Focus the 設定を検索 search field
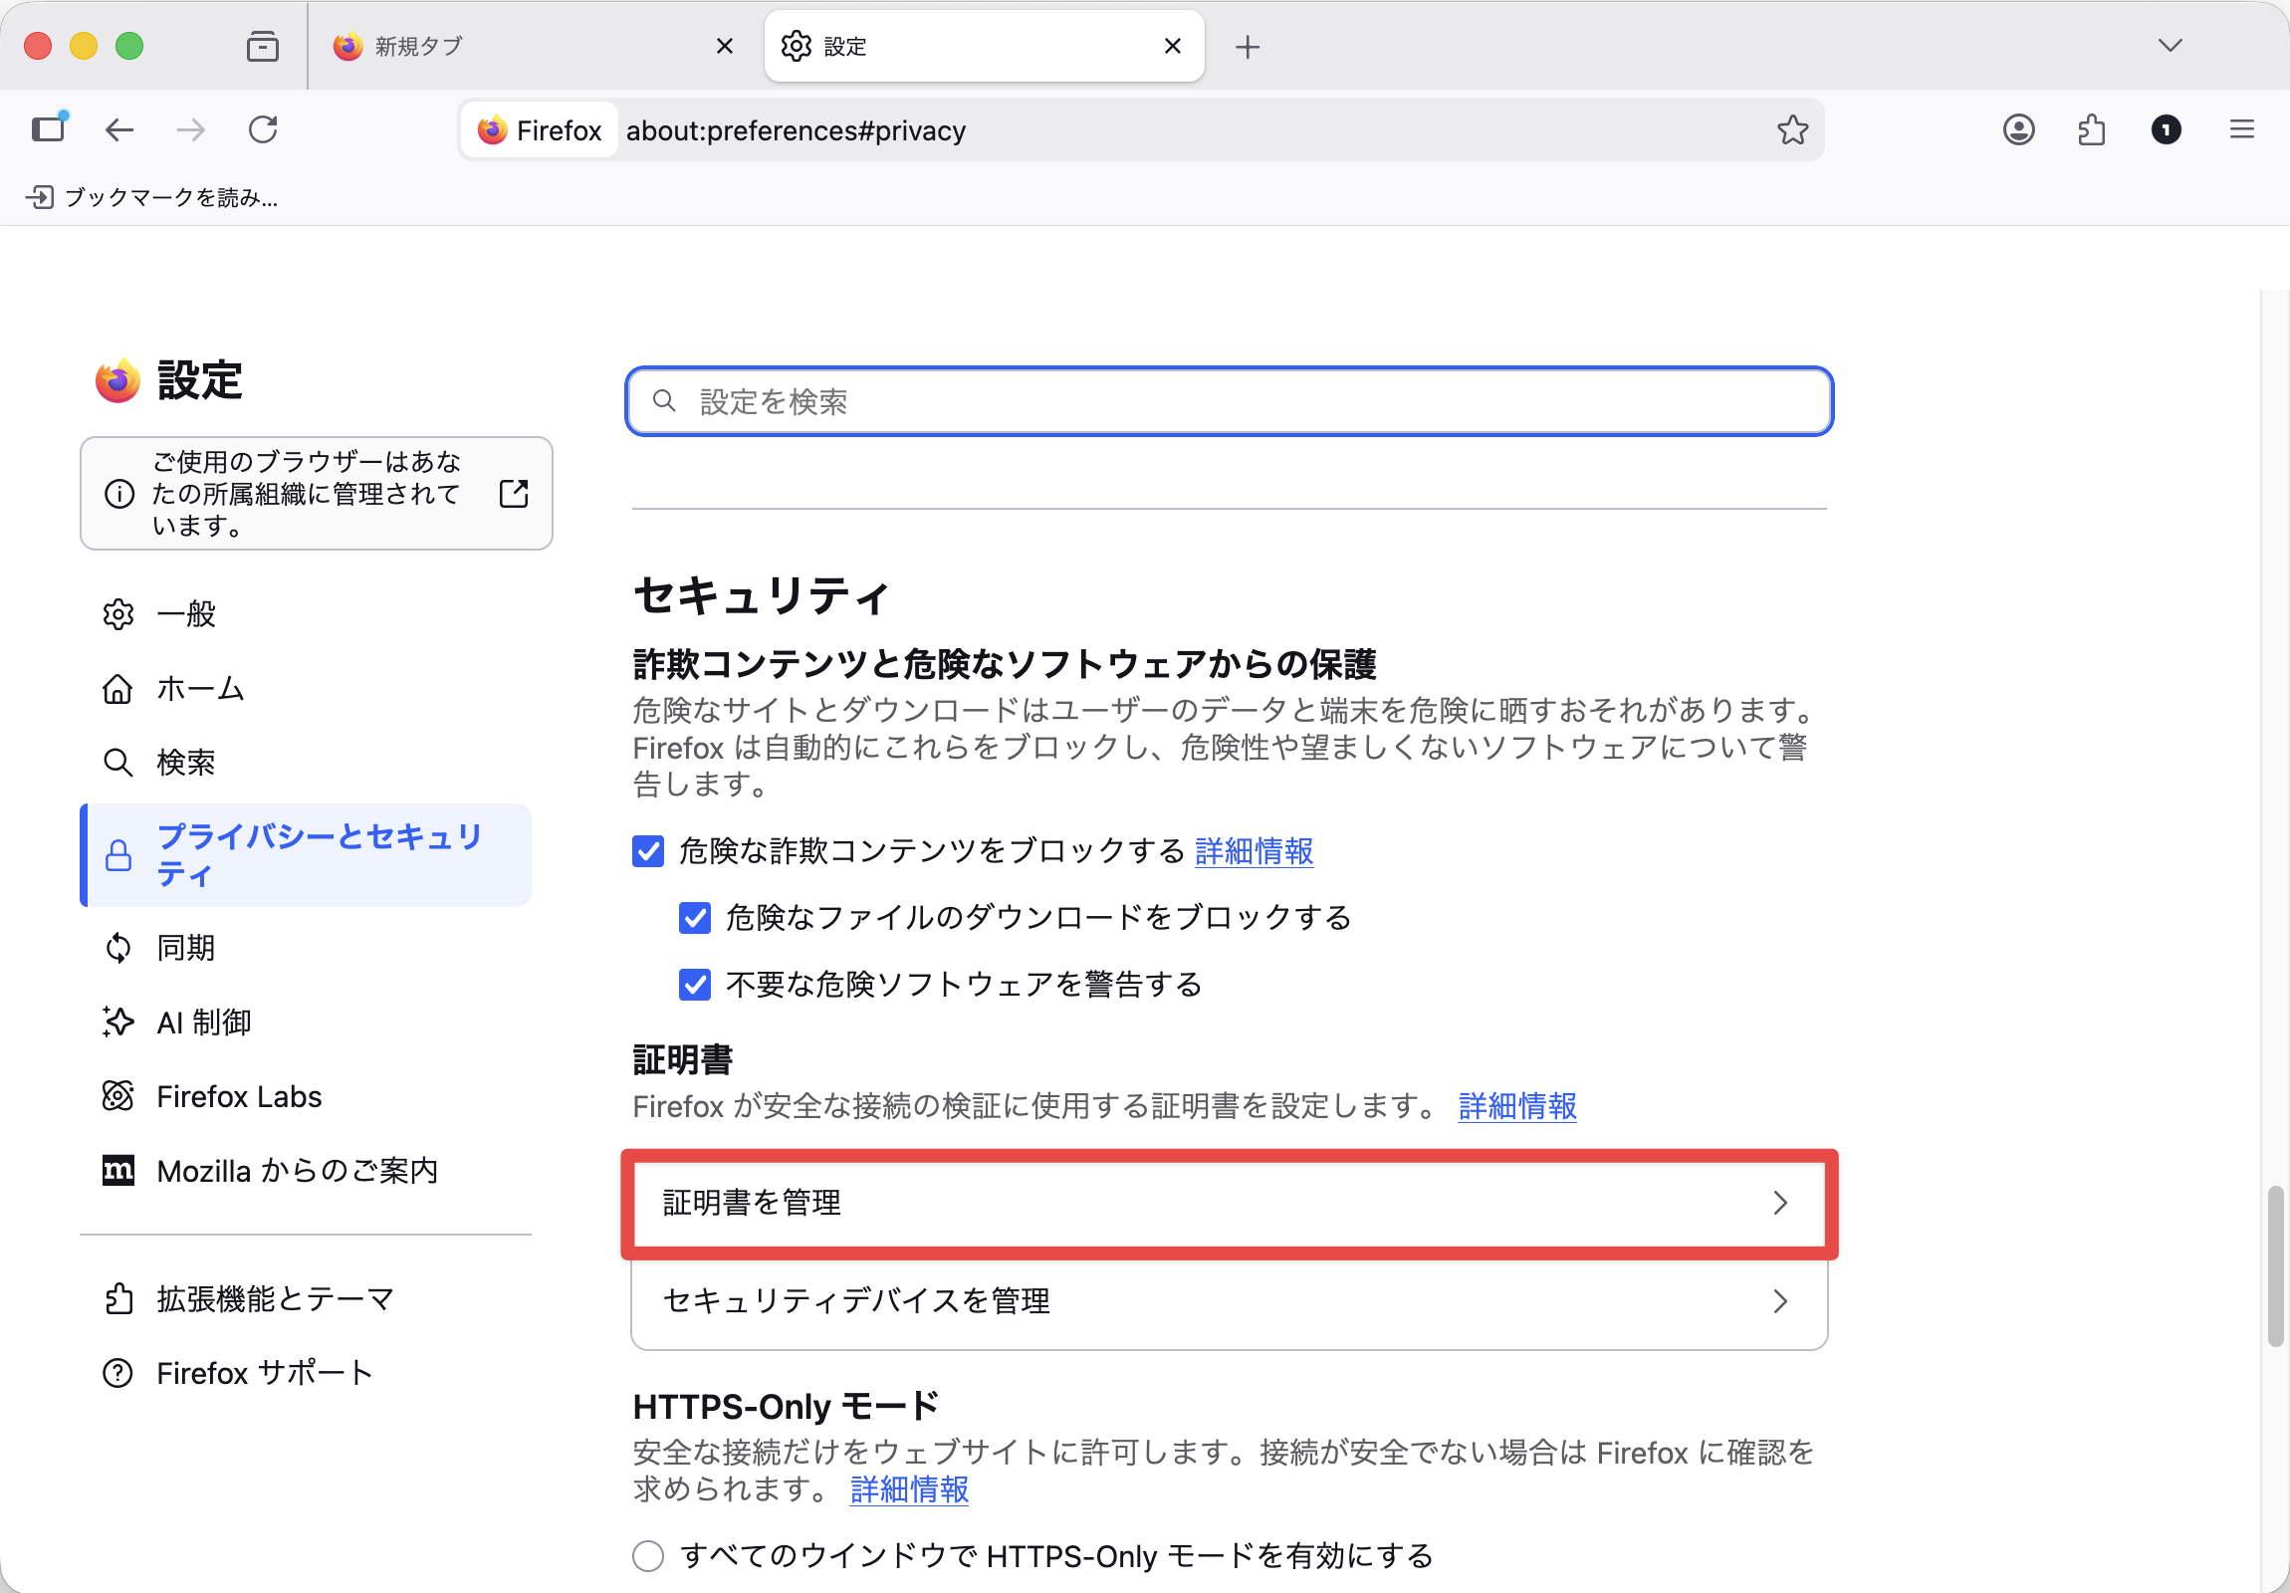The height and width of the screenshot is (1593, 2290). coord(1229,401)
